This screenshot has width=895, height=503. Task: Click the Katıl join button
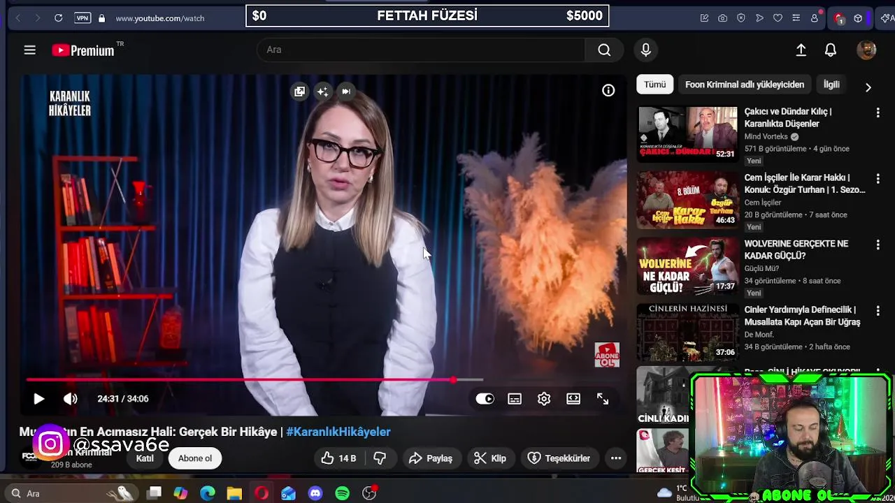click(x=145, y=458)
